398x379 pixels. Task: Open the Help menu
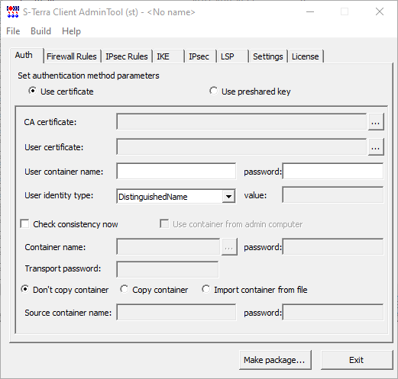71,31
